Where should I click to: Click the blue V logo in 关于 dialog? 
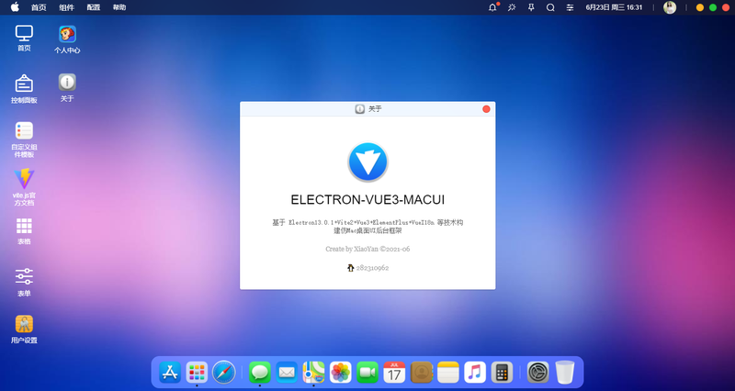click(368, 162)
